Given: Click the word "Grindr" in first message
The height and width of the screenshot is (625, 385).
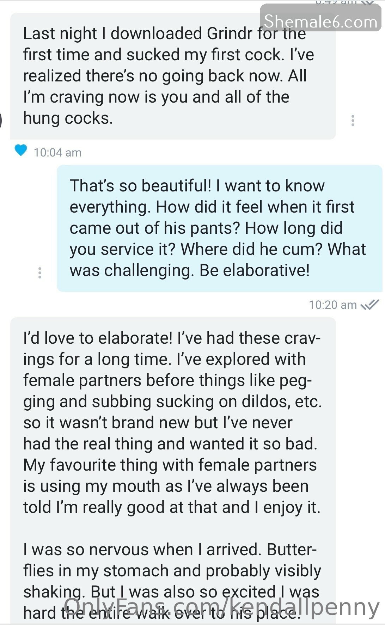Looking at the screenshot, I should tap(230, 34).
